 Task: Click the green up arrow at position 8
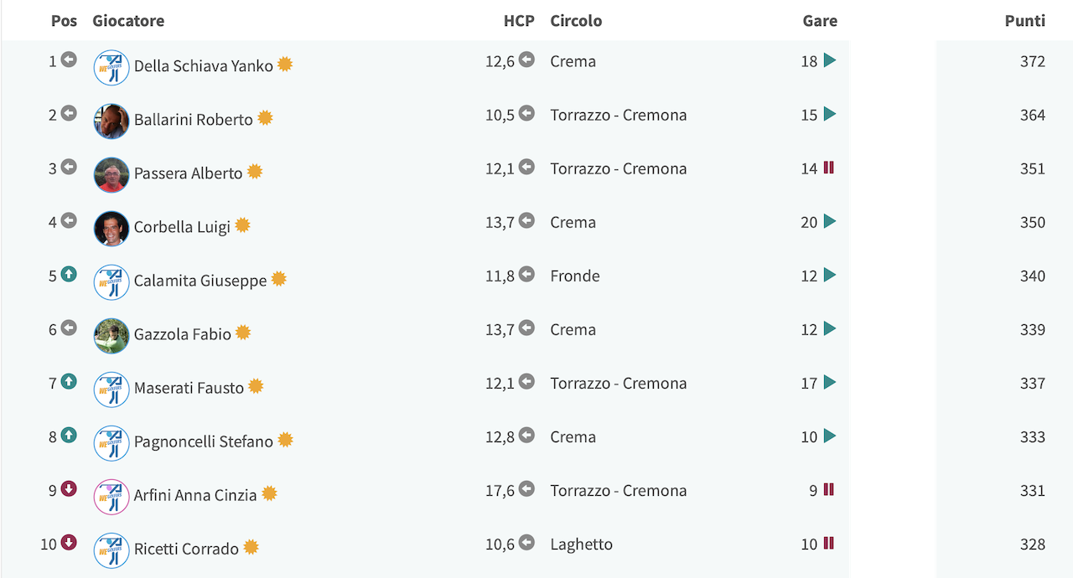tap(69, 435)
